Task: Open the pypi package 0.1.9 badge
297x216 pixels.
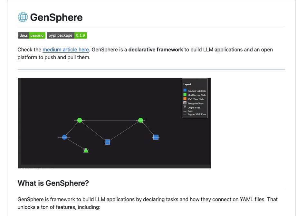Action: [67, 35]
